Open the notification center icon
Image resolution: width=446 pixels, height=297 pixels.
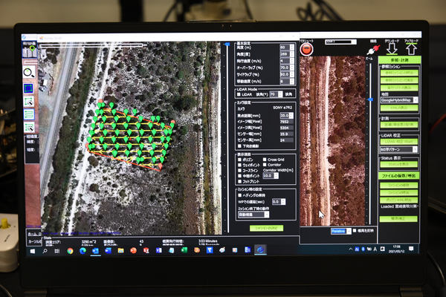click(x=411, y=249)
